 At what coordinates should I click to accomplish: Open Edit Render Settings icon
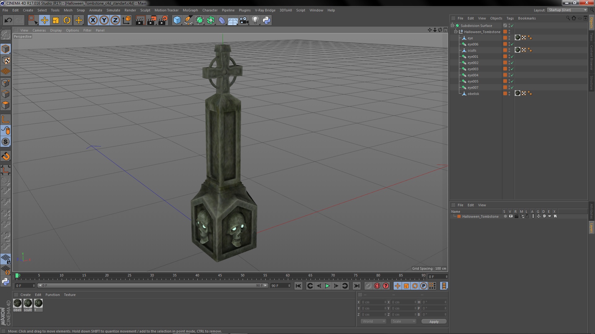pos(163,20)
